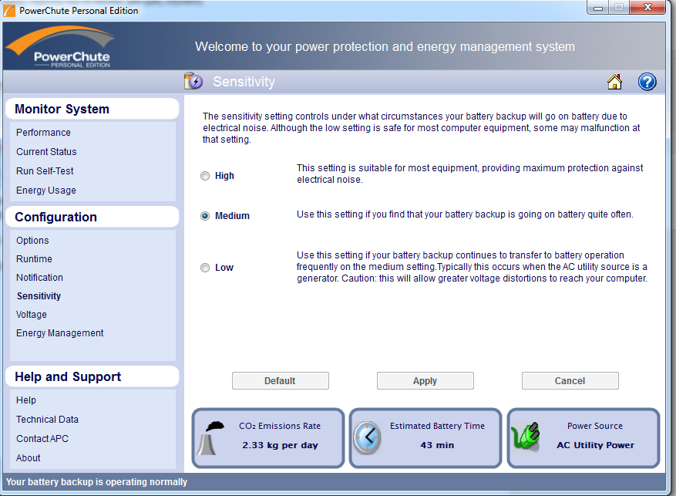Click the Sensitivity battery clock icon
The height and width of the screenshot is (496, 676).
click(x=193, y=81)
